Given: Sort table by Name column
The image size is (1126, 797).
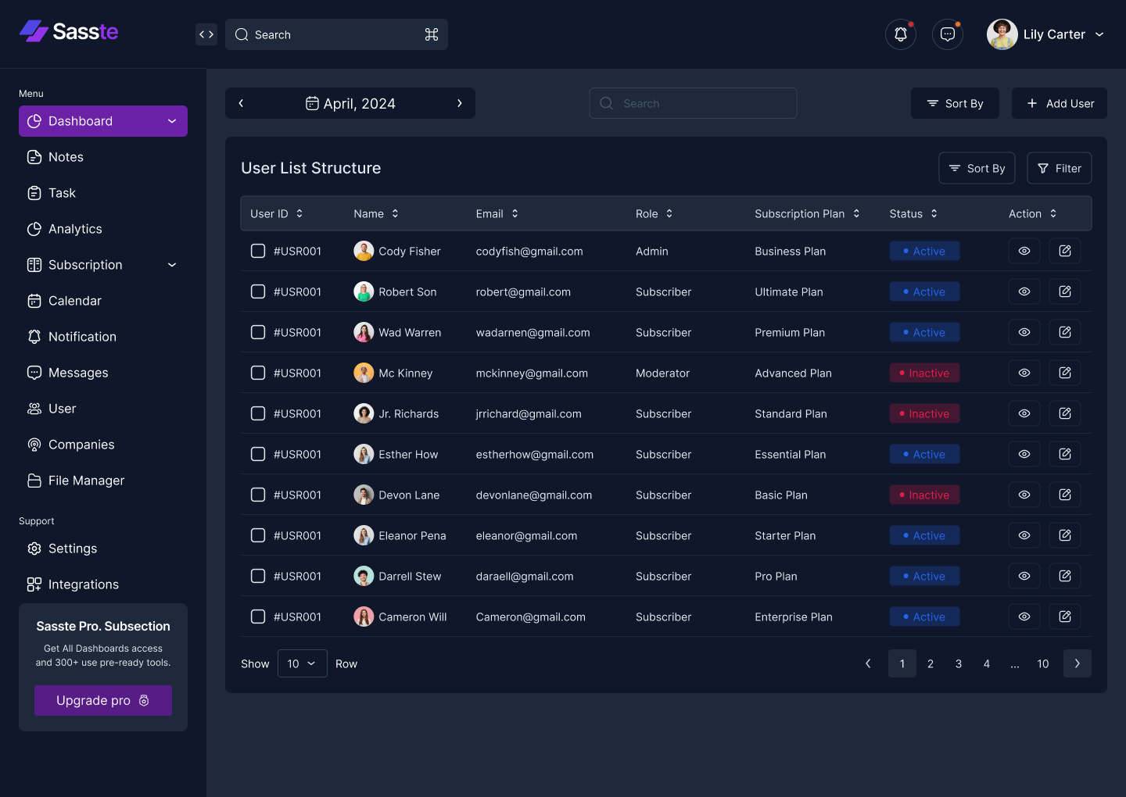Looking at the screenshot, I should pos(395,213).
